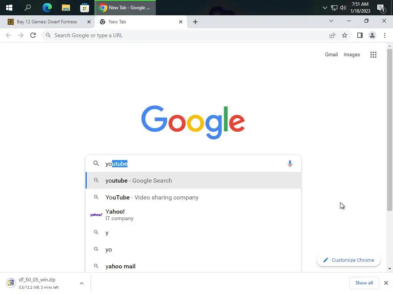
Task: Choose the 'y' search suggestion
Action: (x=193, y=233)
